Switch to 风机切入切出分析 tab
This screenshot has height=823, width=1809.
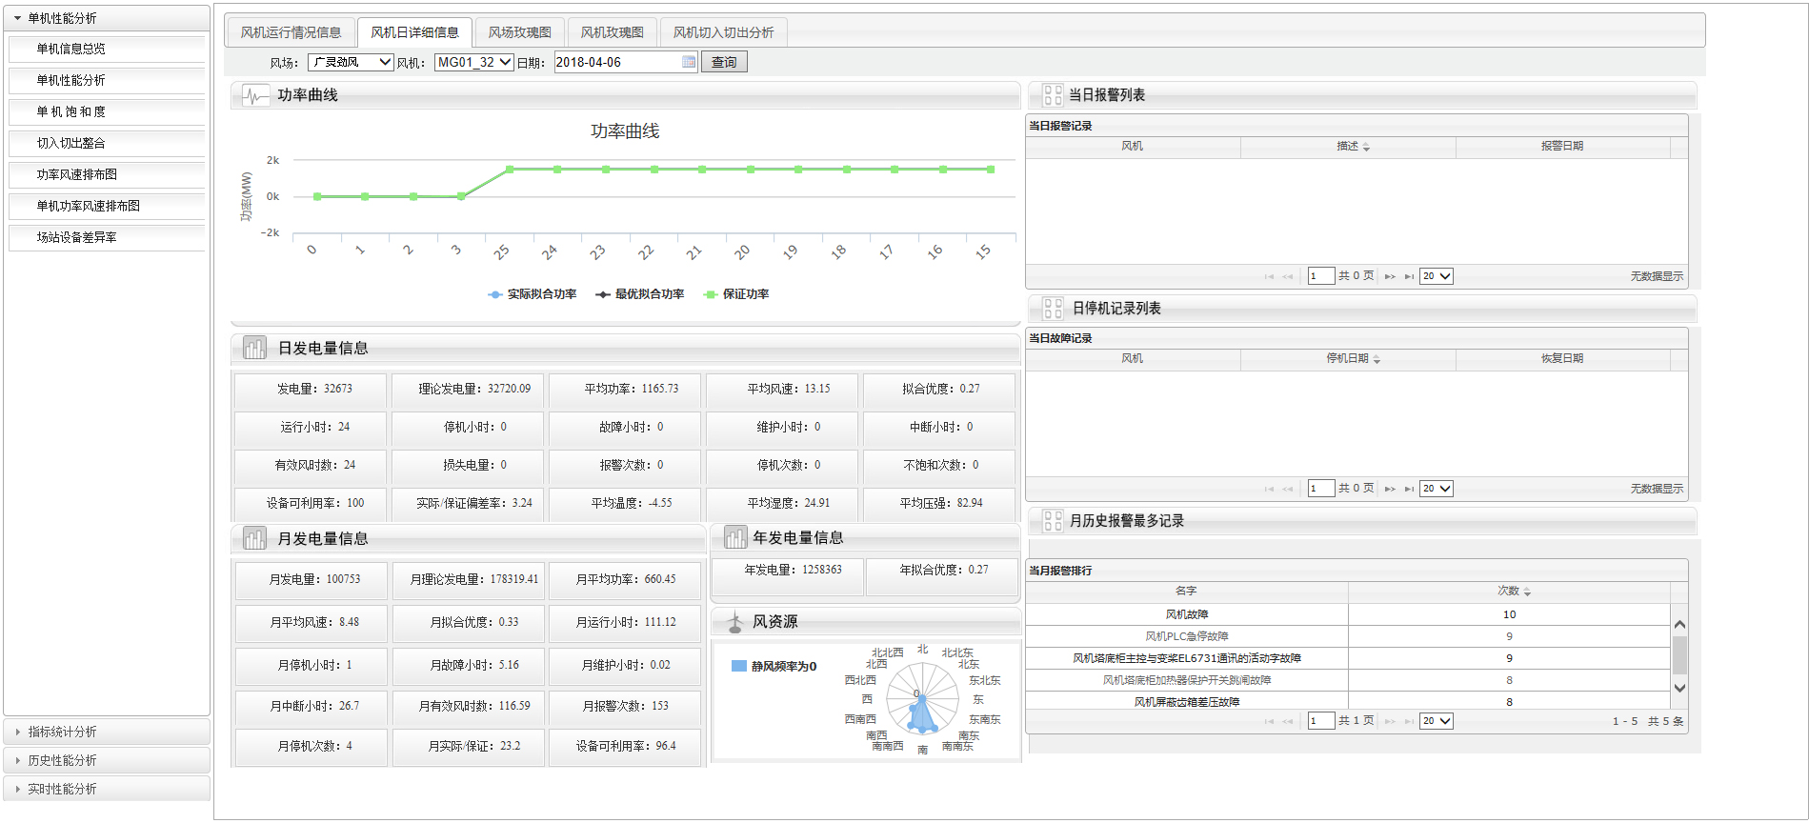pos(724,32)
